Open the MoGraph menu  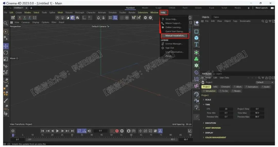point(80,12)
